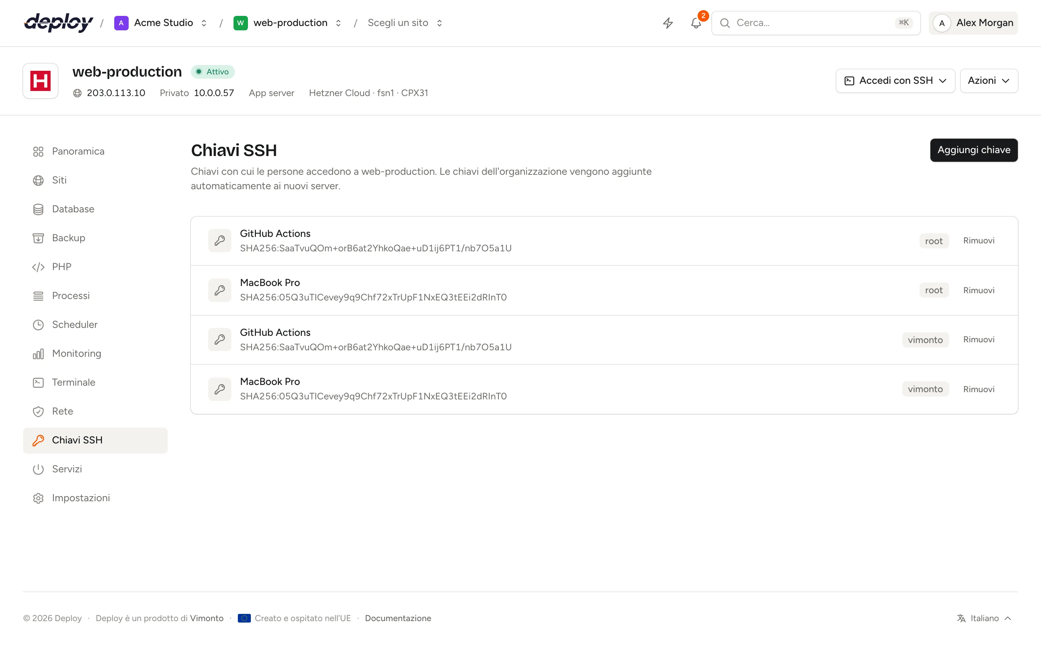Click the Processi list icon
Viewport: 1041px width, 650px height.
tap(38, 296)
